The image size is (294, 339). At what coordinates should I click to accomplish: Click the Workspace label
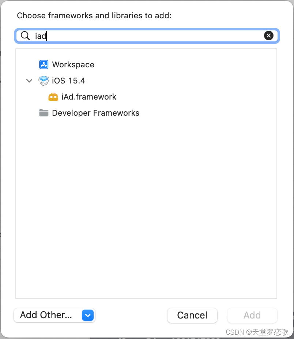click(73, 64)
